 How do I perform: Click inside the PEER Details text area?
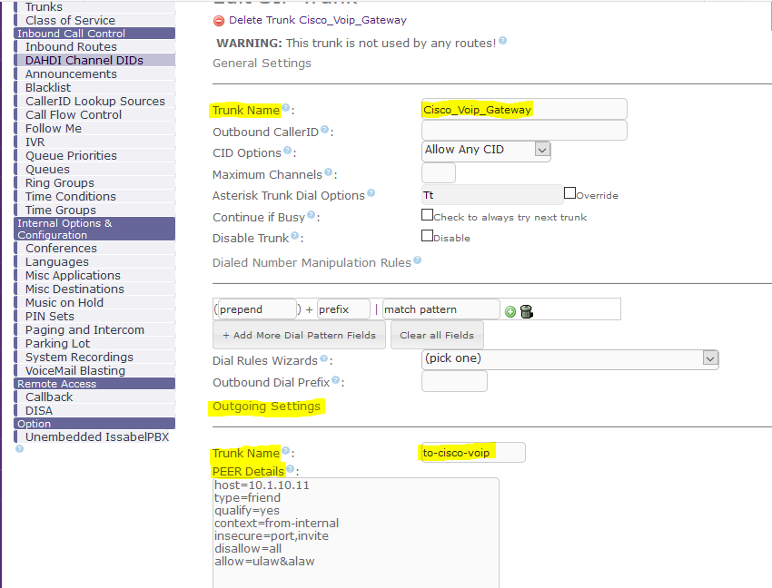coord(355,532)
